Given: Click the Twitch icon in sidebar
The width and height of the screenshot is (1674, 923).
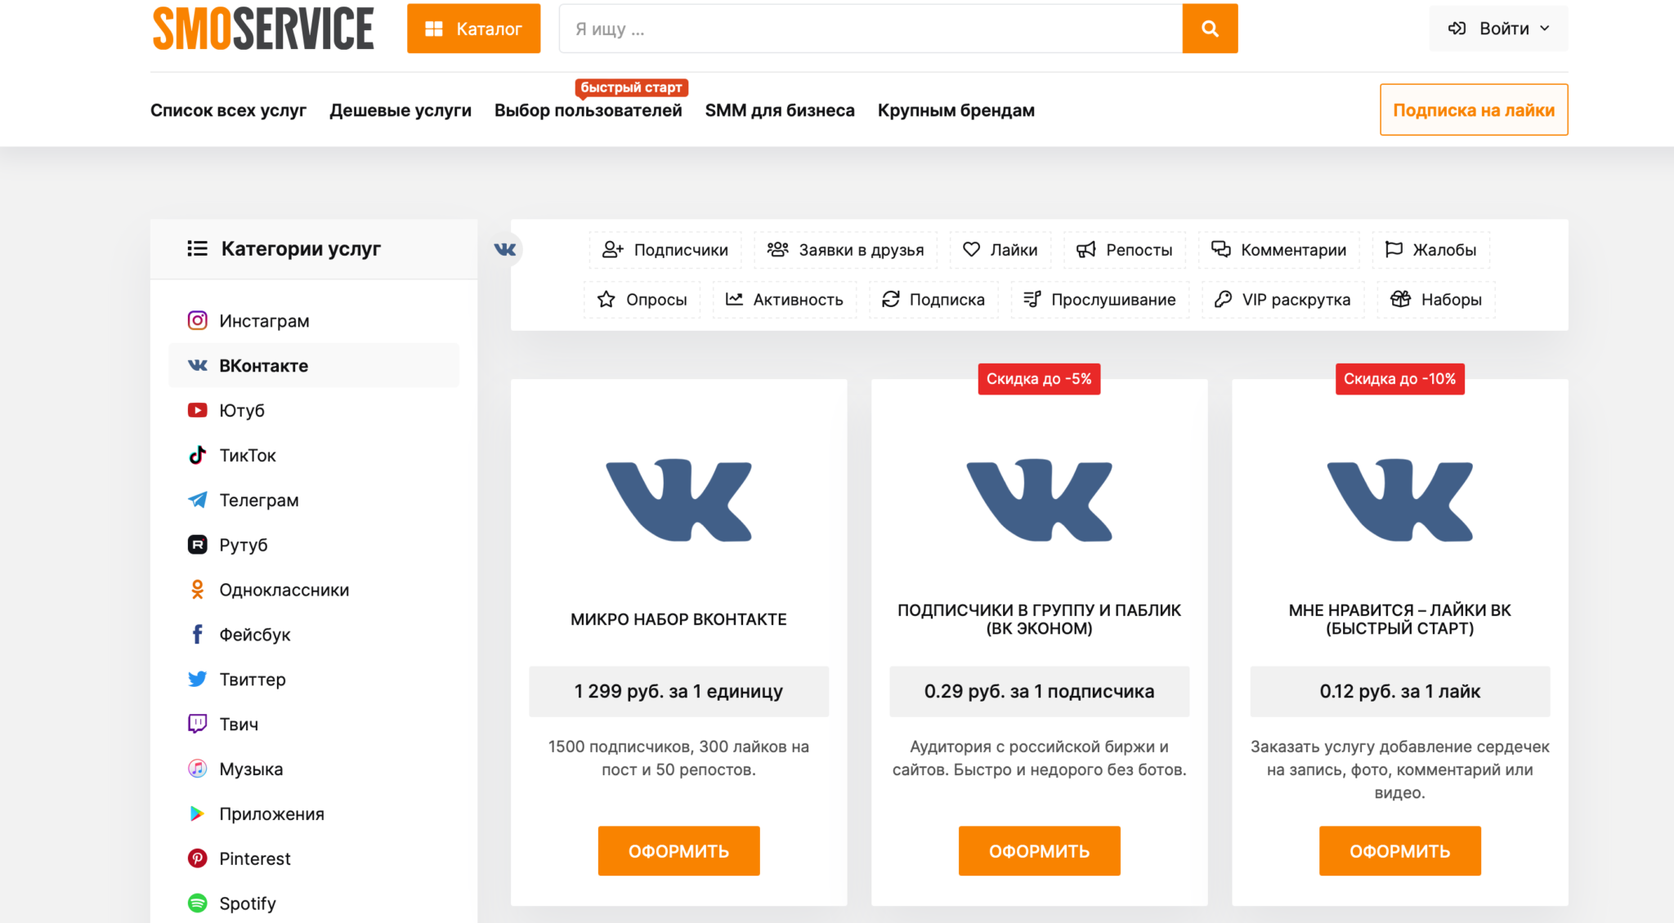Looking at the screenshot, I should coord(198,724).
